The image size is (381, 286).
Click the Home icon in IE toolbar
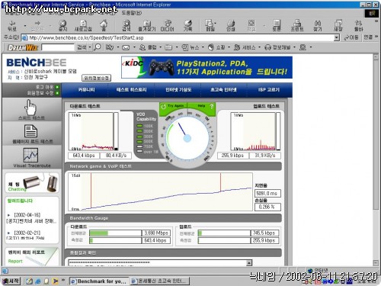coord(104,26)
